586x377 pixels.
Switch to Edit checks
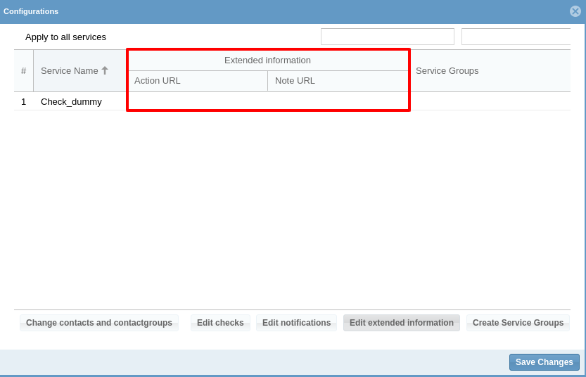click(x=220, y=323)
